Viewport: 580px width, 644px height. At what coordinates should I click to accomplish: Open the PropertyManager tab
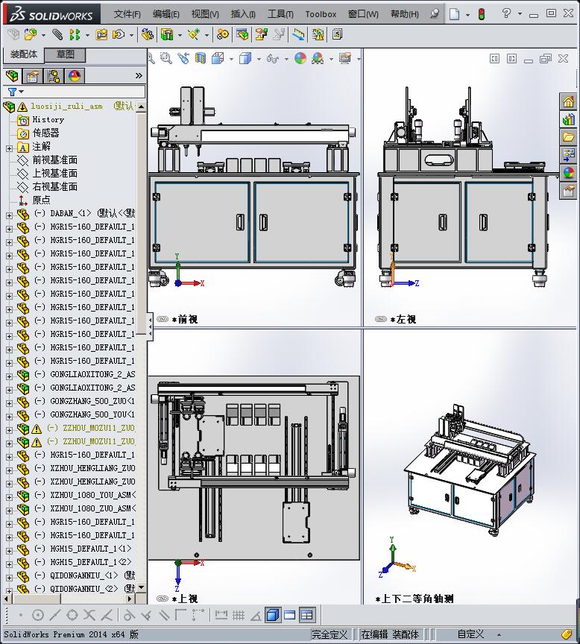pyautogui.click(x=33, y=76)
